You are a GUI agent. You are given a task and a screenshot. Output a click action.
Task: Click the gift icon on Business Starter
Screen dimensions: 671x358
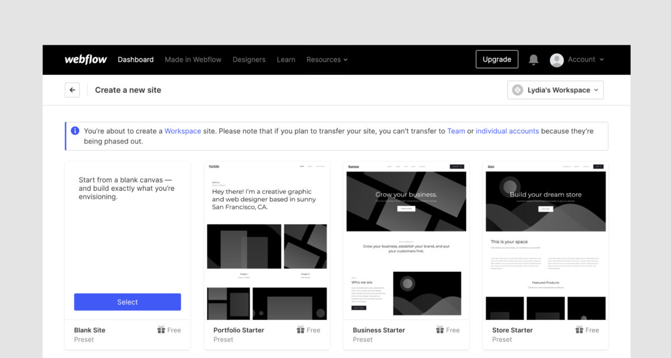pos(440,330)
